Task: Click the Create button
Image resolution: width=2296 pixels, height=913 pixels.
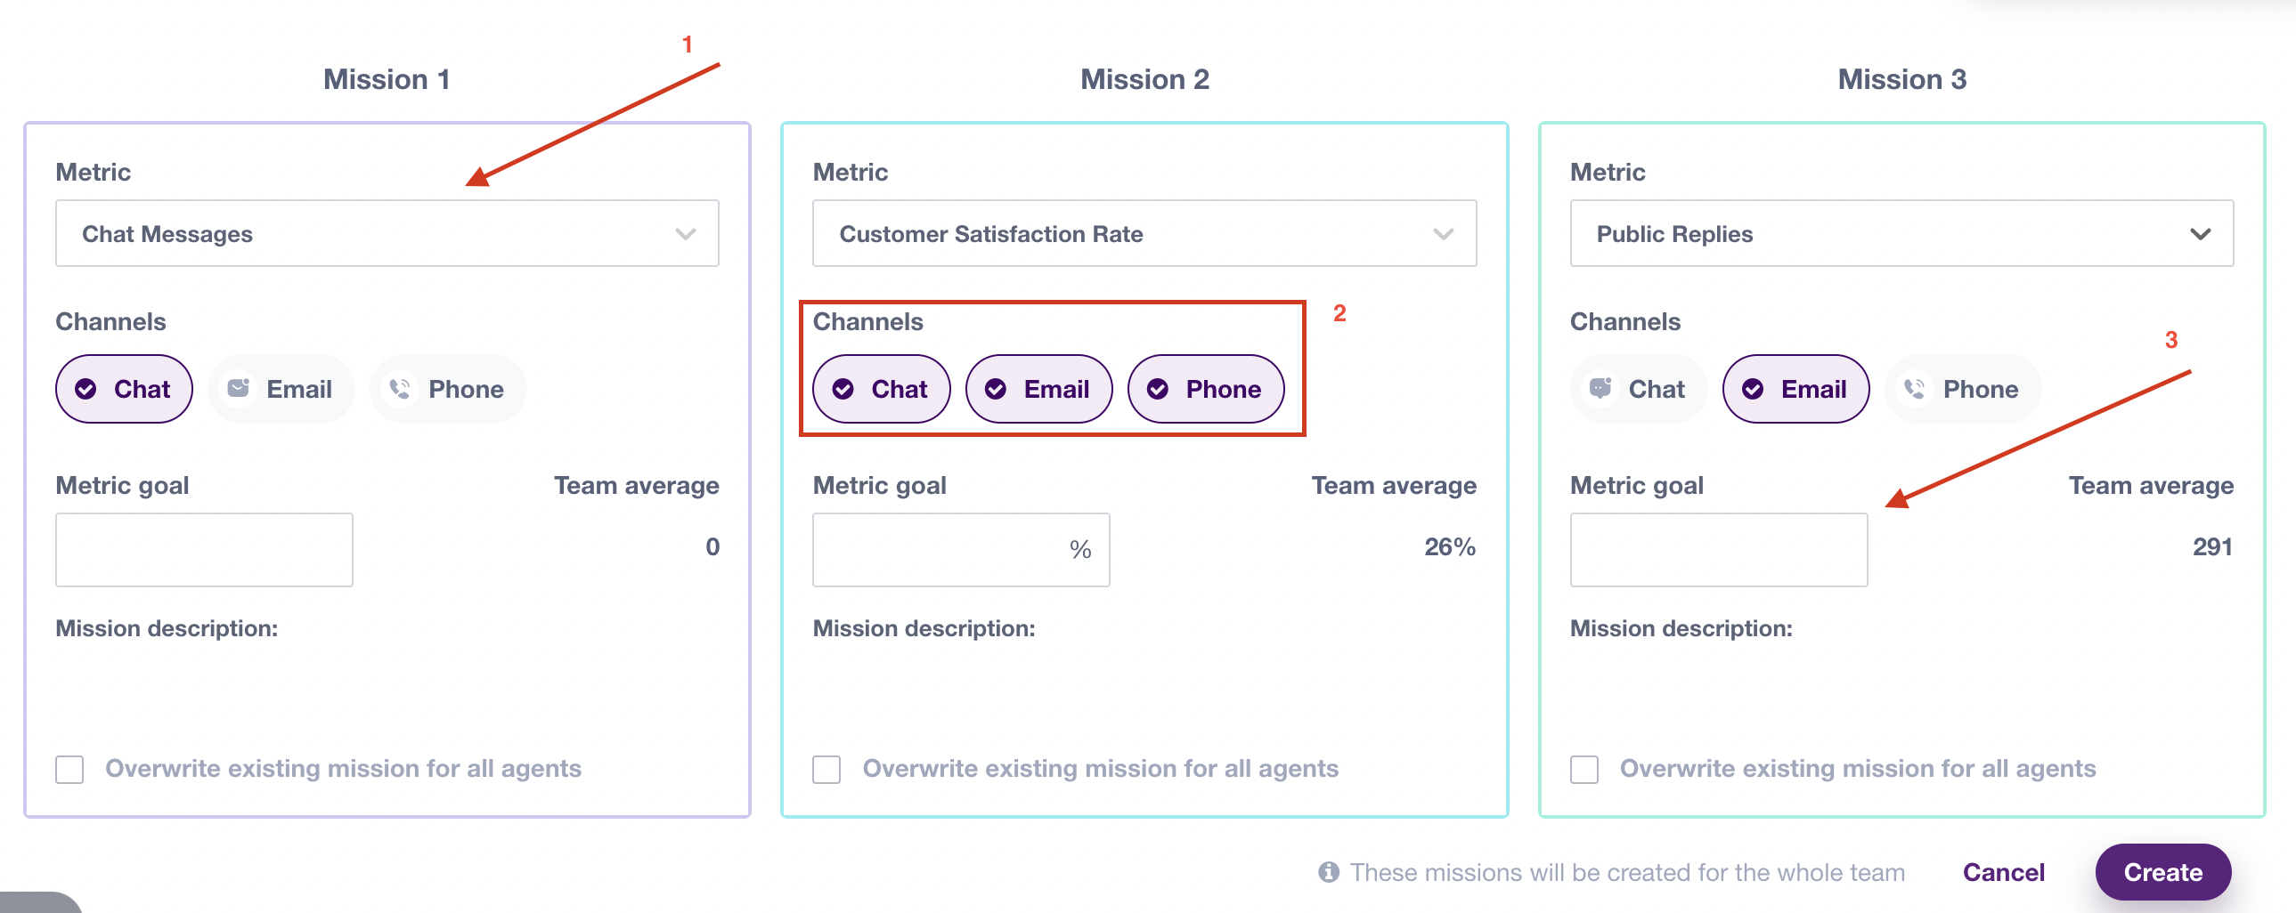Action: 2163,871
